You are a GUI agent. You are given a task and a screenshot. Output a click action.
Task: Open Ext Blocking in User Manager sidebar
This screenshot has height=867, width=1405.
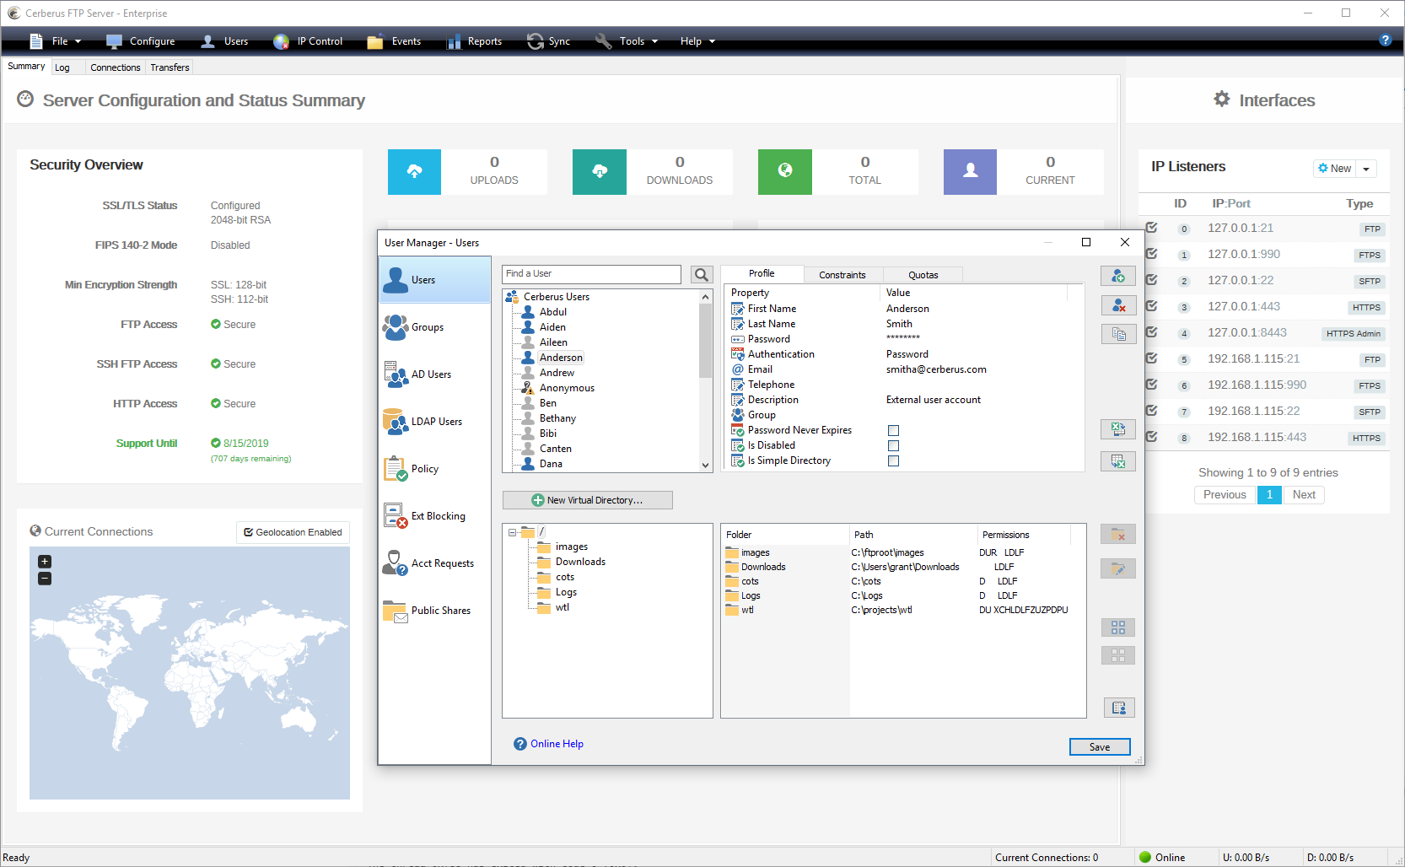click(x=434, y=516)
